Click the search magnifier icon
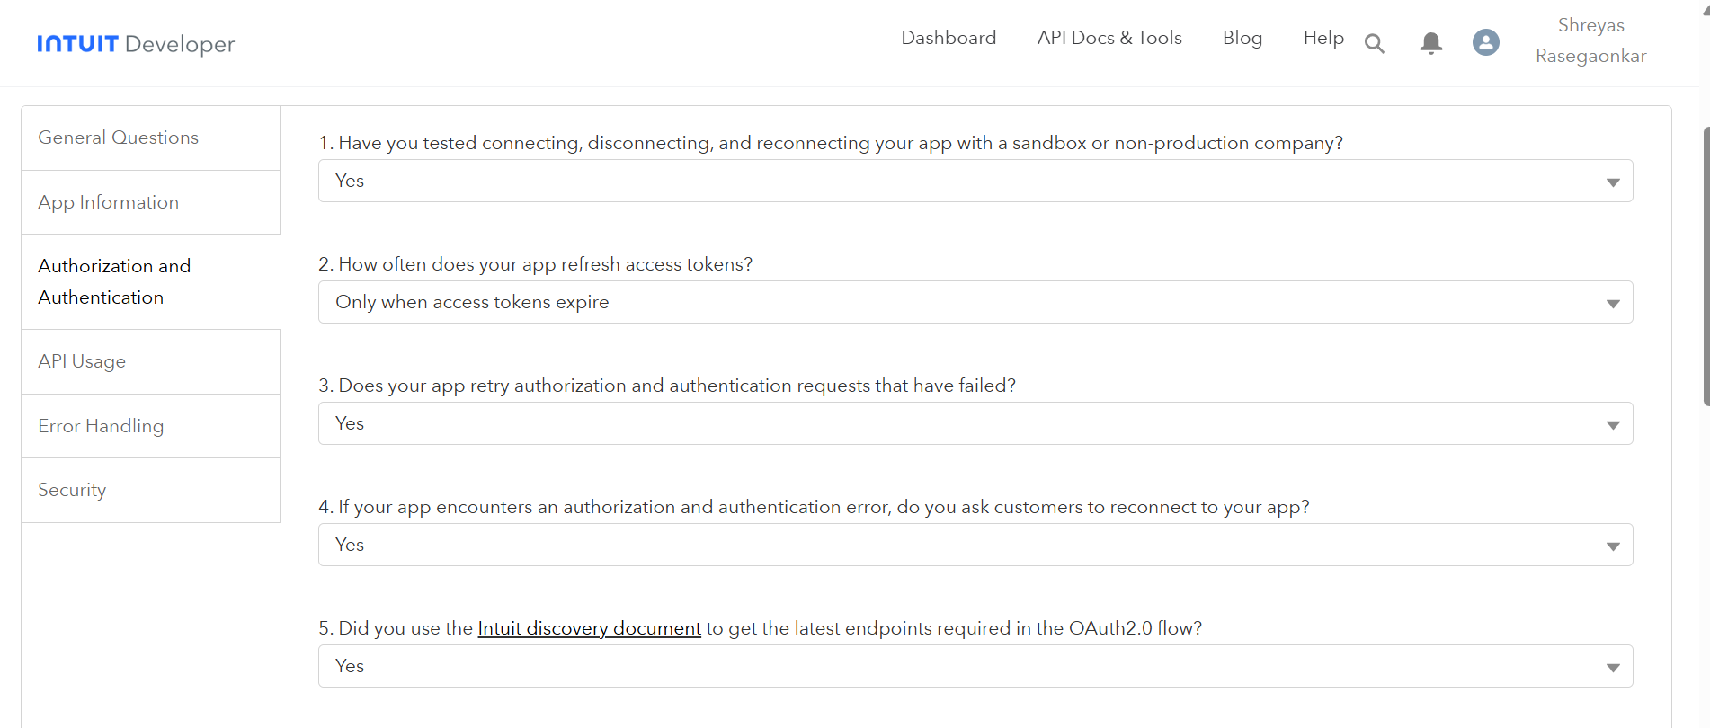This screenshot has width=1710, height=728. pyautogui.click(x=1374, y=43)
